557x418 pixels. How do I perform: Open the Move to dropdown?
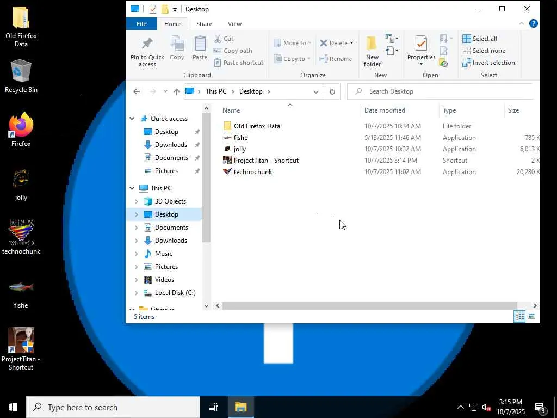pyautogui.click(x=293, y=43)
